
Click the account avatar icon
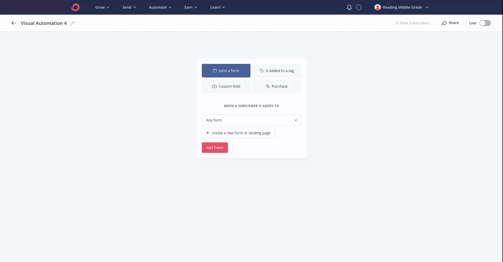(x=378, y=7)
